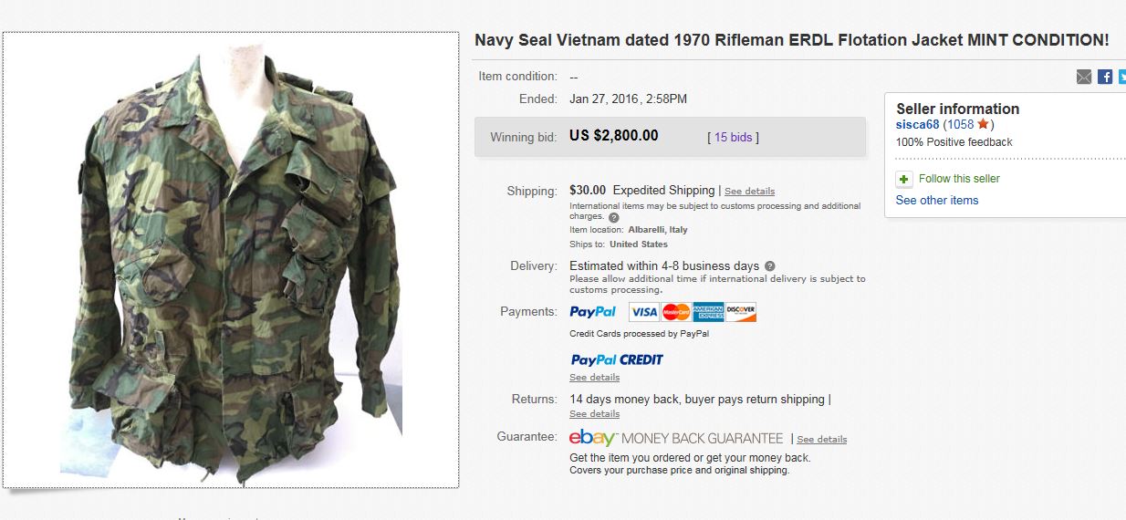
Task: Click the PayPal logo under Payments
Action: click(593, 312)
